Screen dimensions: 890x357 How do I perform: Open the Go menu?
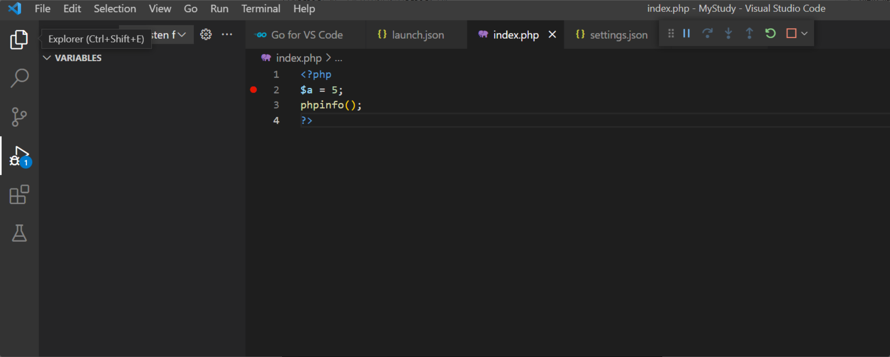(190, 9)
